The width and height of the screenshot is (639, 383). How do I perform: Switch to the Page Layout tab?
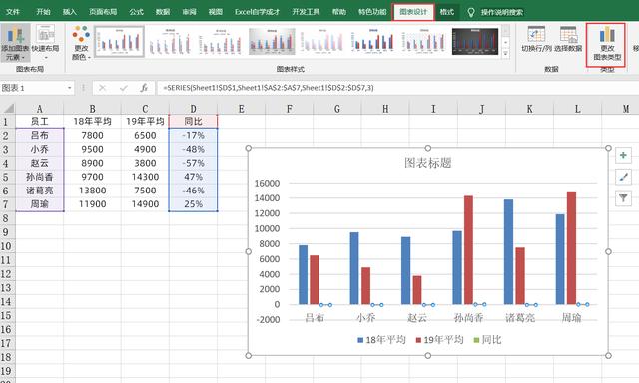click(x=103, y=12)
